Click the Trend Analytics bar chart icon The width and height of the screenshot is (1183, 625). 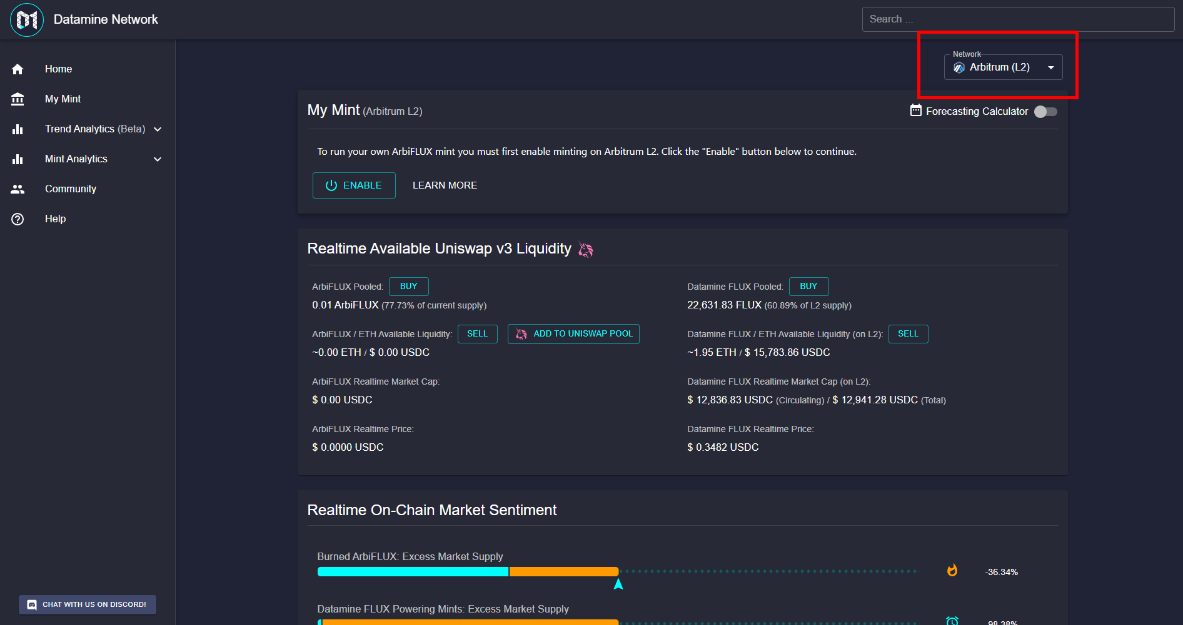pos(18,129)
